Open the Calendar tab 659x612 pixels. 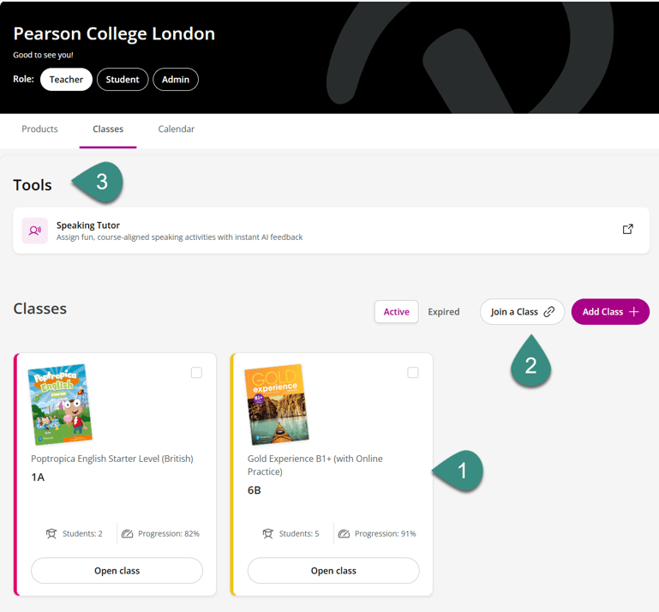(x=177, y=129)
